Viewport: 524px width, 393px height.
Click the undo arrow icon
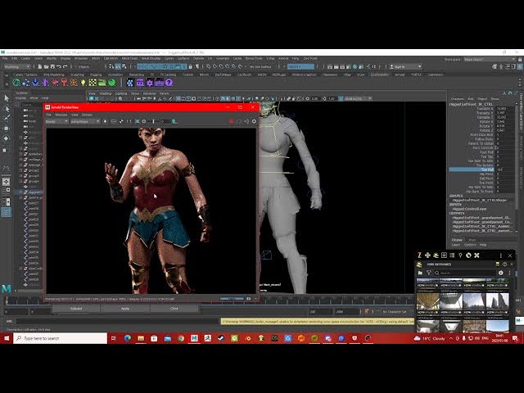(x=59, y=66)
